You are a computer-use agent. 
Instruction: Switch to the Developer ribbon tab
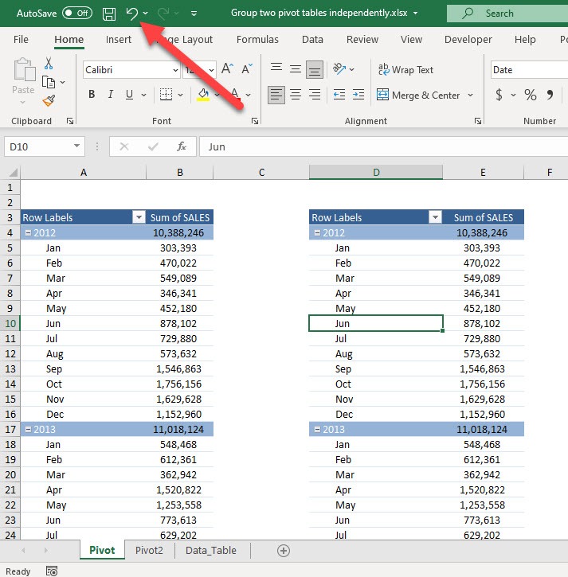468,39
